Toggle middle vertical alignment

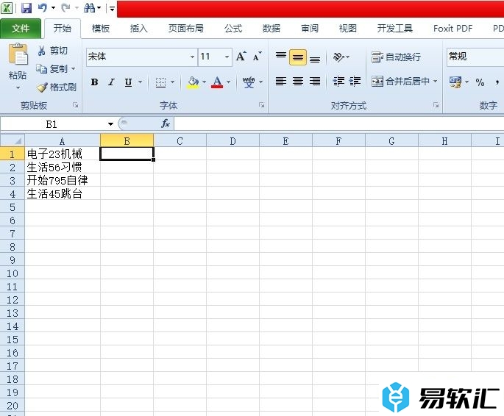click(298, 57)
